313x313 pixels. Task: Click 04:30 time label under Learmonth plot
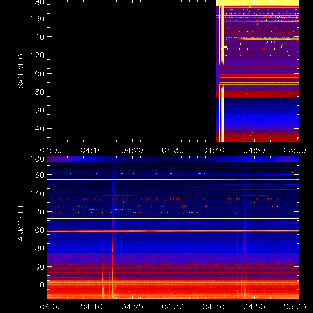click(x=173, y=307)
